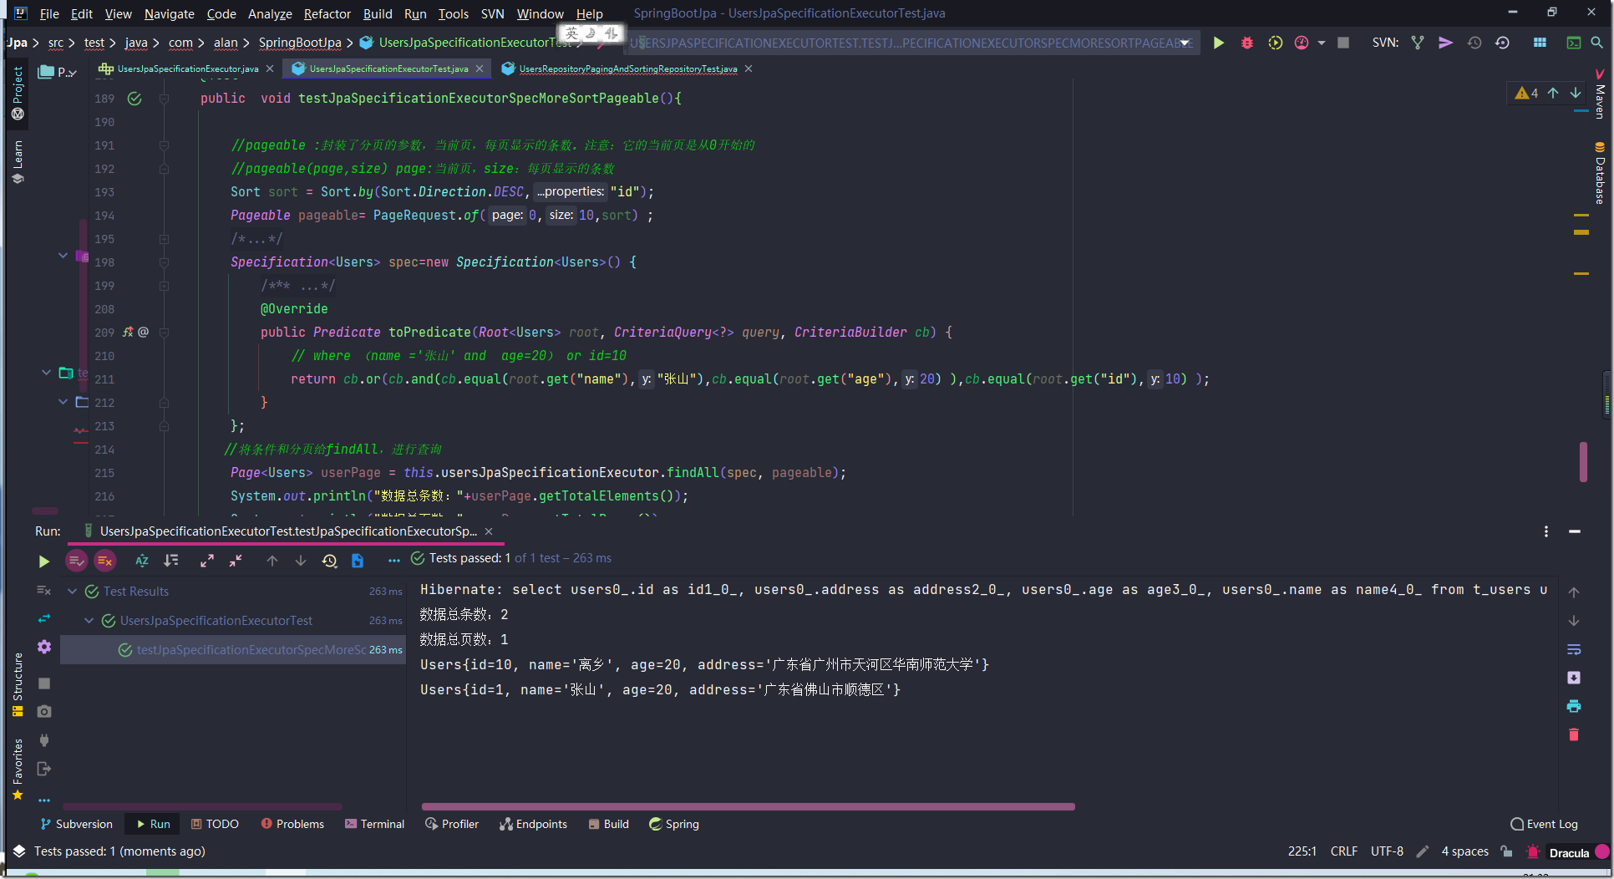Viewport: 1614px width, 879px height.
Task: Export test results icon
Action: click(358, 561)
